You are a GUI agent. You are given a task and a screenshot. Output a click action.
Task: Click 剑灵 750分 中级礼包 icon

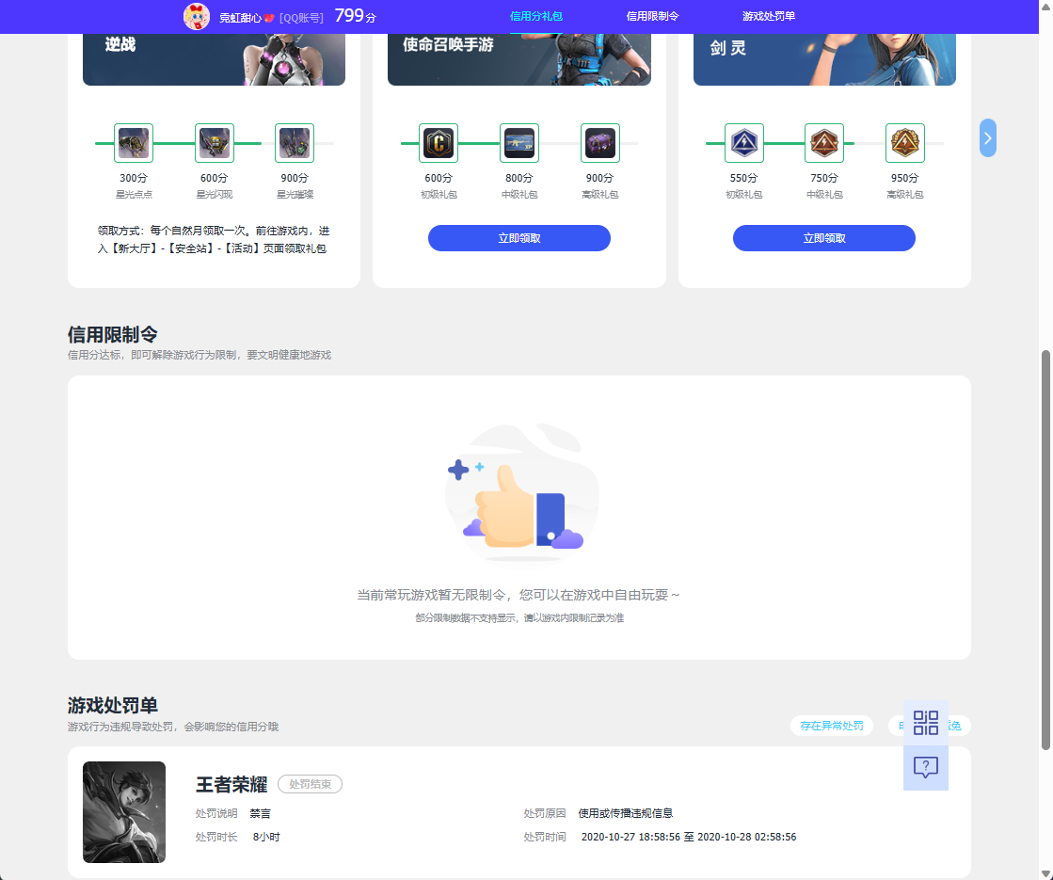[824, 143]
